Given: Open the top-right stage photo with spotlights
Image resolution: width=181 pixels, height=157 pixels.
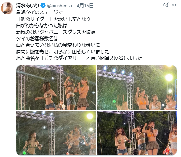Looking at the screenshot, I should [x=137, y=88].
